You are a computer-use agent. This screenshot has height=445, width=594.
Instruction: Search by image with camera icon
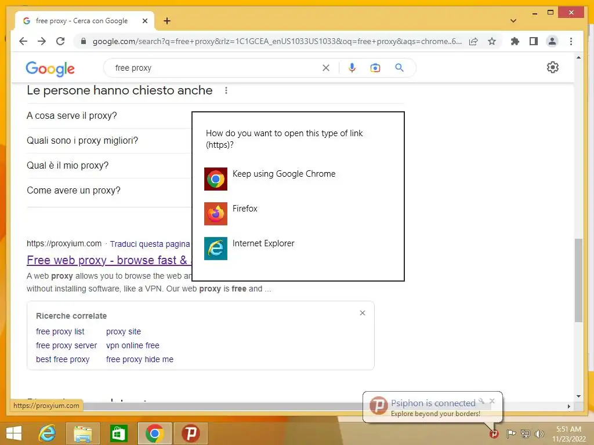pos(375,68)
